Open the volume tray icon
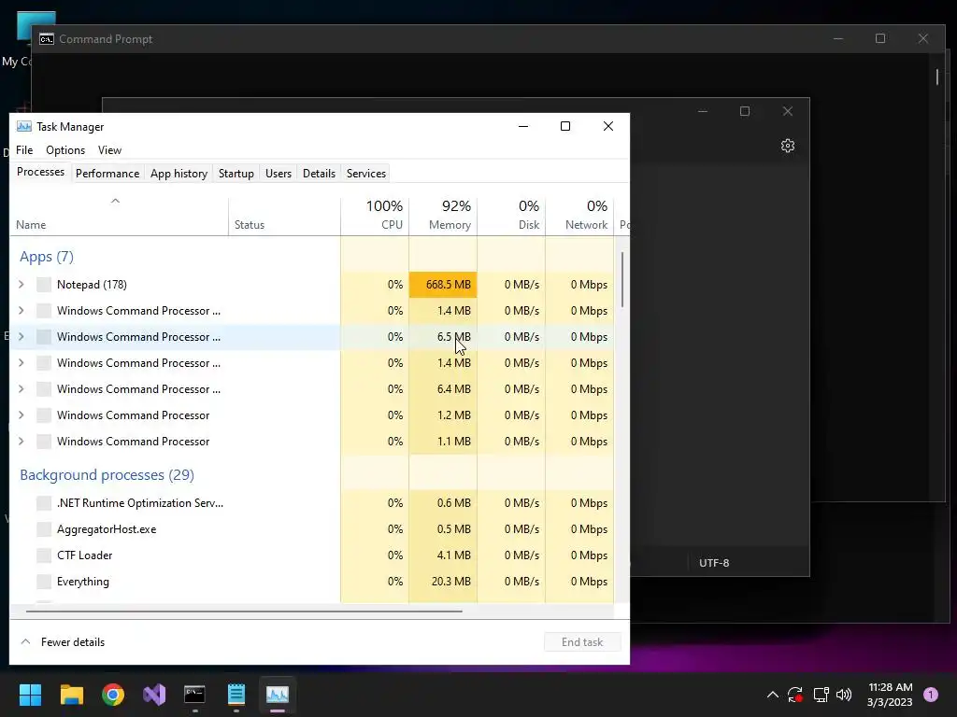The width and height of the screenshot is (957, 717). pos(844,695)
